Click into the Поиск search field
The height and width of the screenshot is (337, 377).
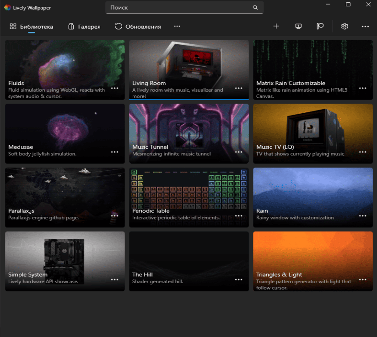pyautogui.click(x=178, y=8)
